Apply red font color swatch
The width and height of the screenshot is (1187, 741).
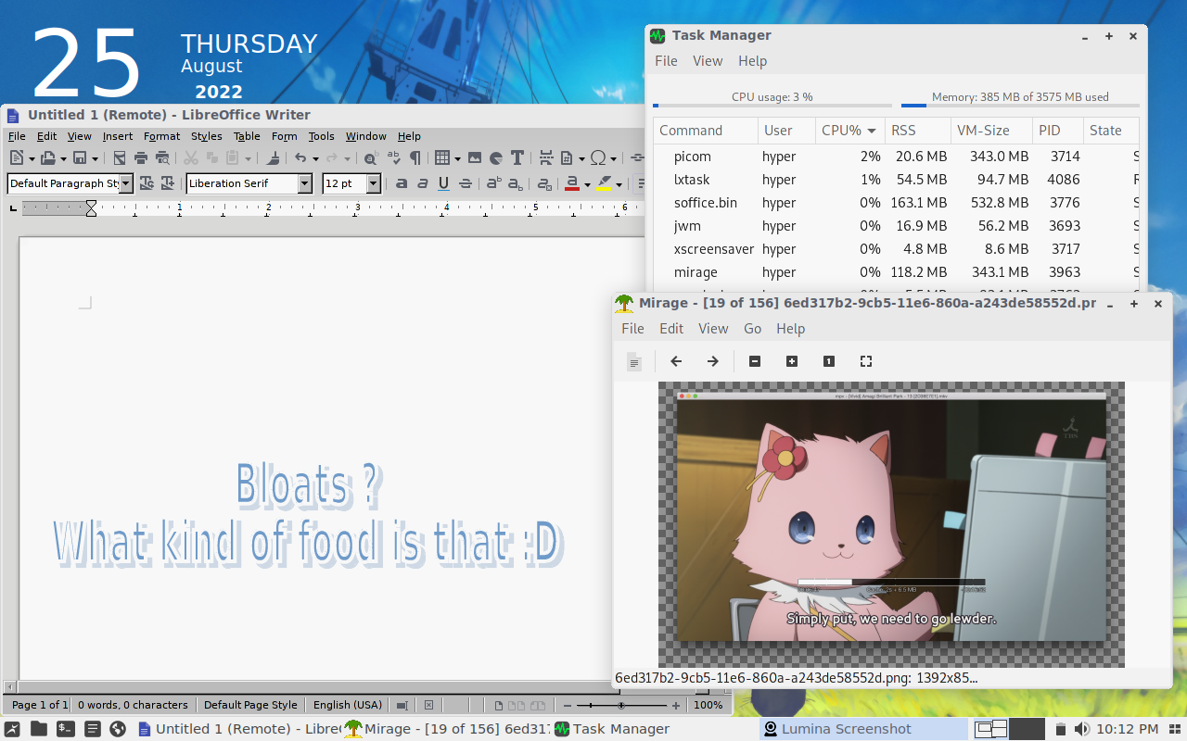(x=572, y=183)
